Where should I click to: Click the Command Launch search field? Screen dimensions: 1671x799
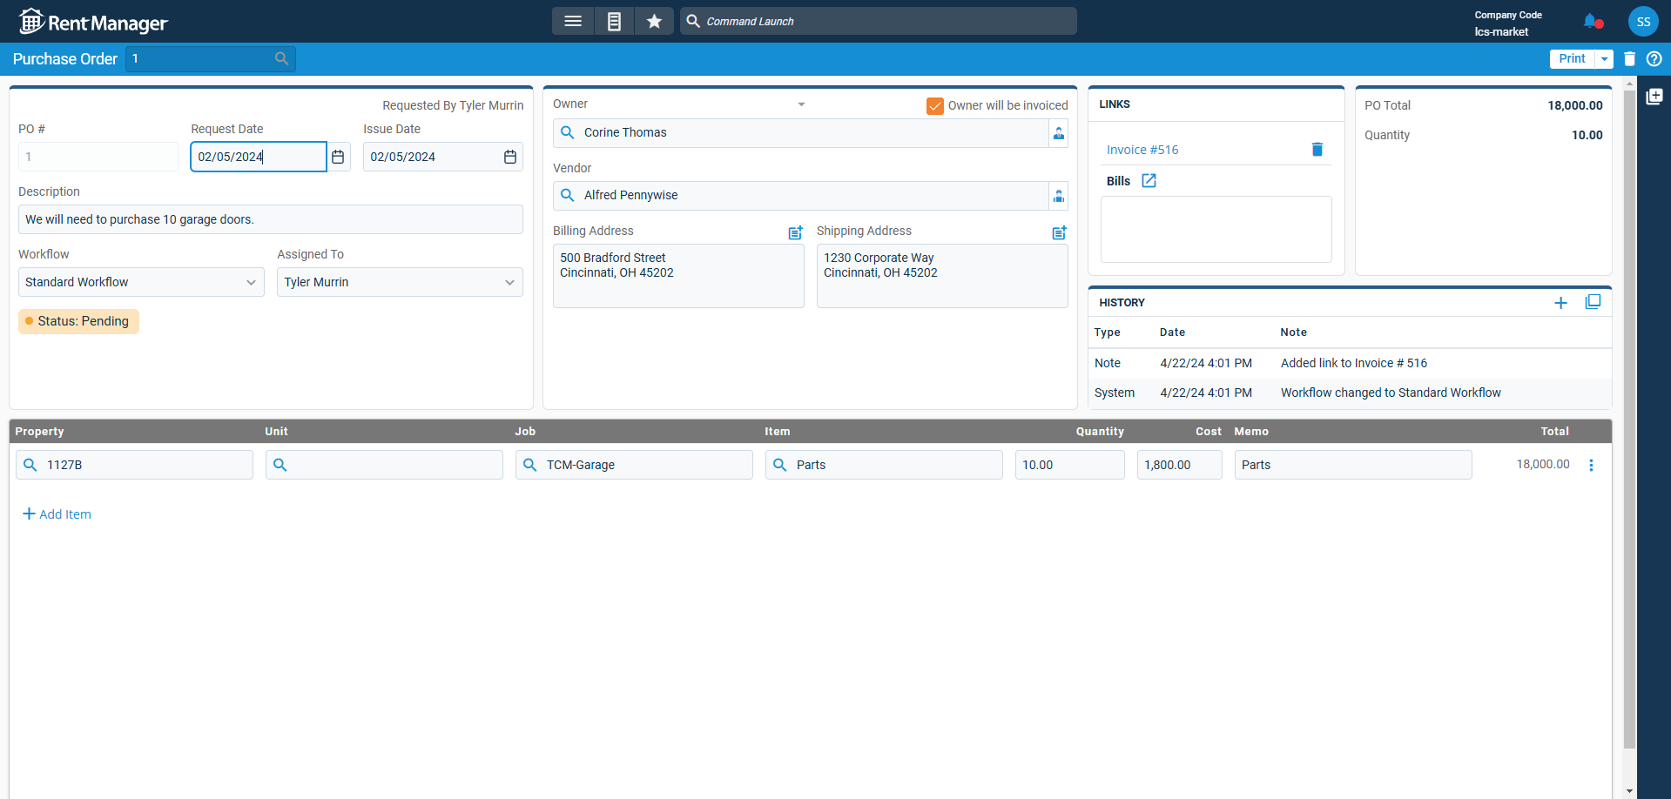click(x=879, y=21)
